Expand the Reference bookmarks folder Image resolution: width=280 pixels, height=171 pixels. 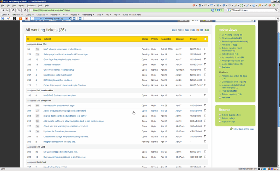point(17,15)
